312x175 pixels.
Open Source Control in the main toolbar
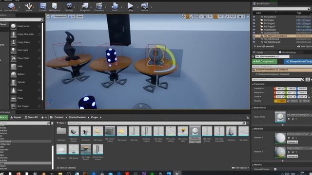11,7
